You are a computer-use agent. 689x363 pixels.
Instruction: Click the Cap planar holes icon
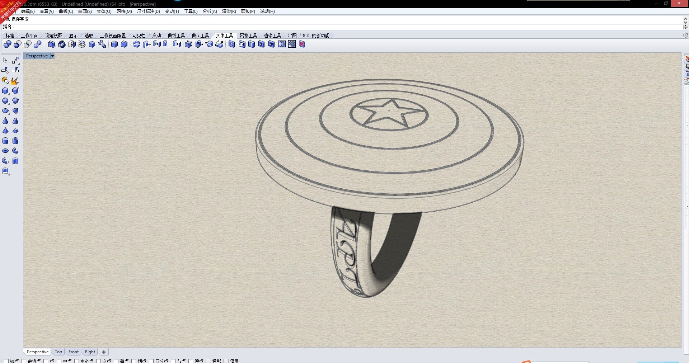click(x=82, y=44)
